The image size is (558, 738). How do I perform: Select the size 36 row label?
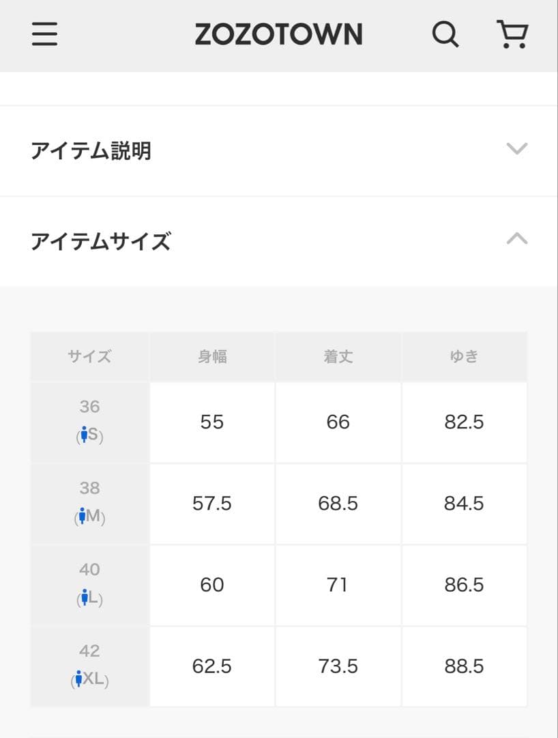tap(89, 407)
